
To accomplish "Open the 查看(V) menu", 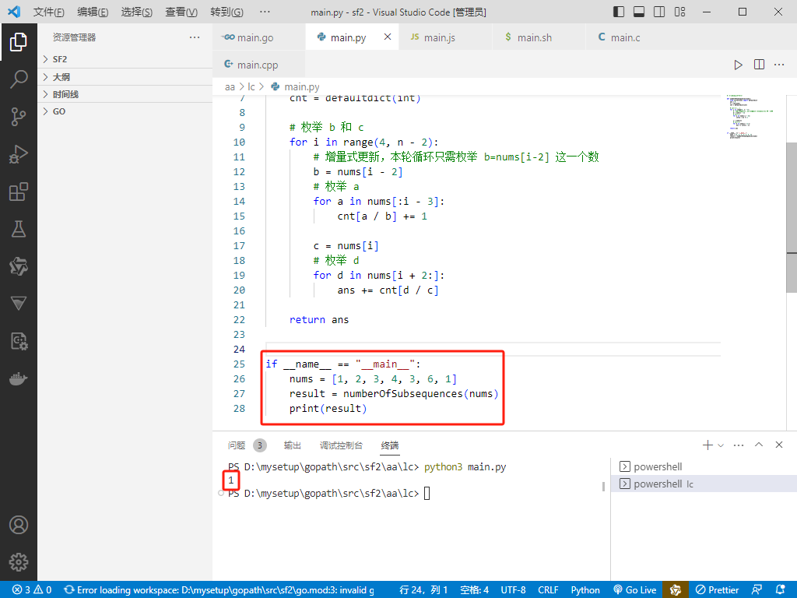I will [x=181, y=12].
